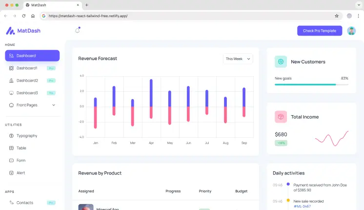Image resolution: width=364 pixels, height=210 pixels.
Task: Open the Table page
Action: (21, 148)
